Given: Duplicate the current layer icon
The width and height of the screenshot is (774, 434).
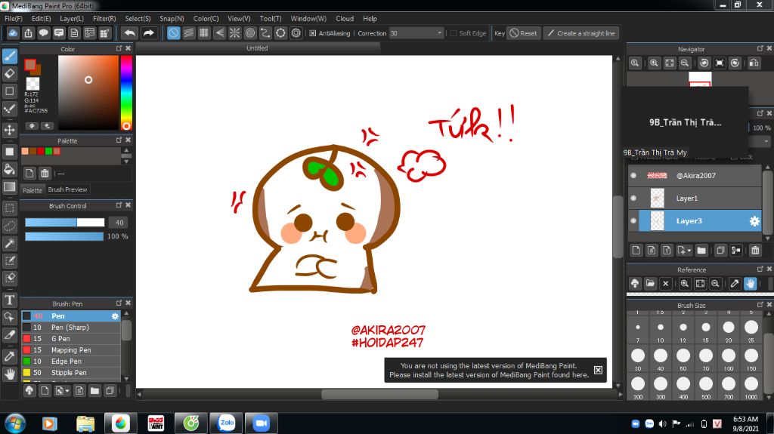Looking at the screenshot, I should click(x=720, y=250).
